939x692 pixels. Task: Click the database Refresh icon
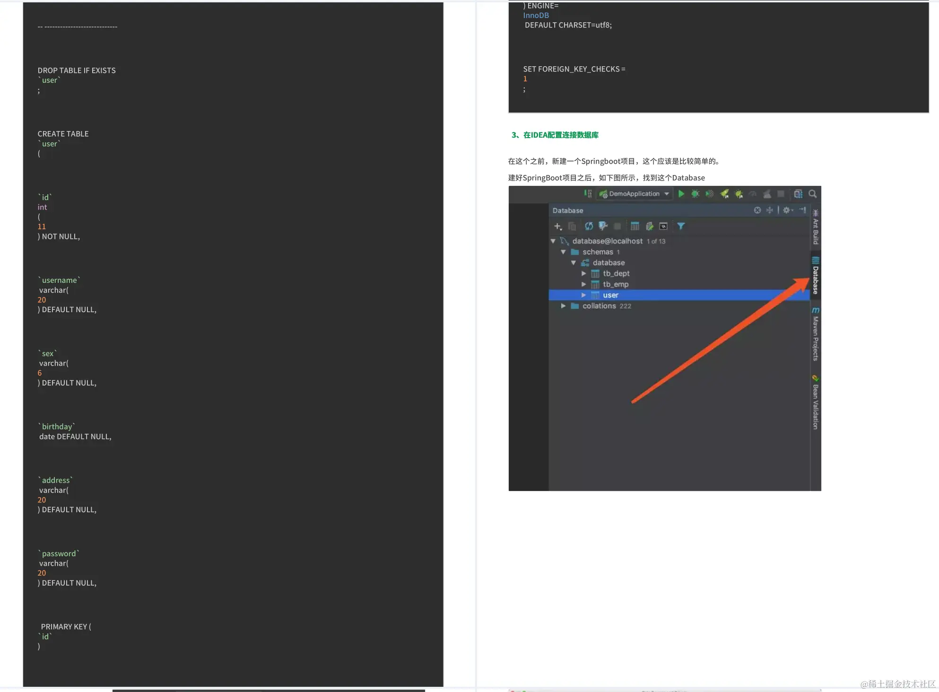(x=589, y=226)
